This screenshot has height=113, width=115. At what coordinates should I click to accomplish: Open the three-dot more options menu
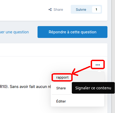pos(98,65)
